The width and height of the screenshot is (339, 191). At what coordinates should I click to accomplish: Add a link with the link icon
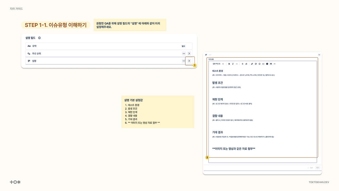[x=252, y=64]
